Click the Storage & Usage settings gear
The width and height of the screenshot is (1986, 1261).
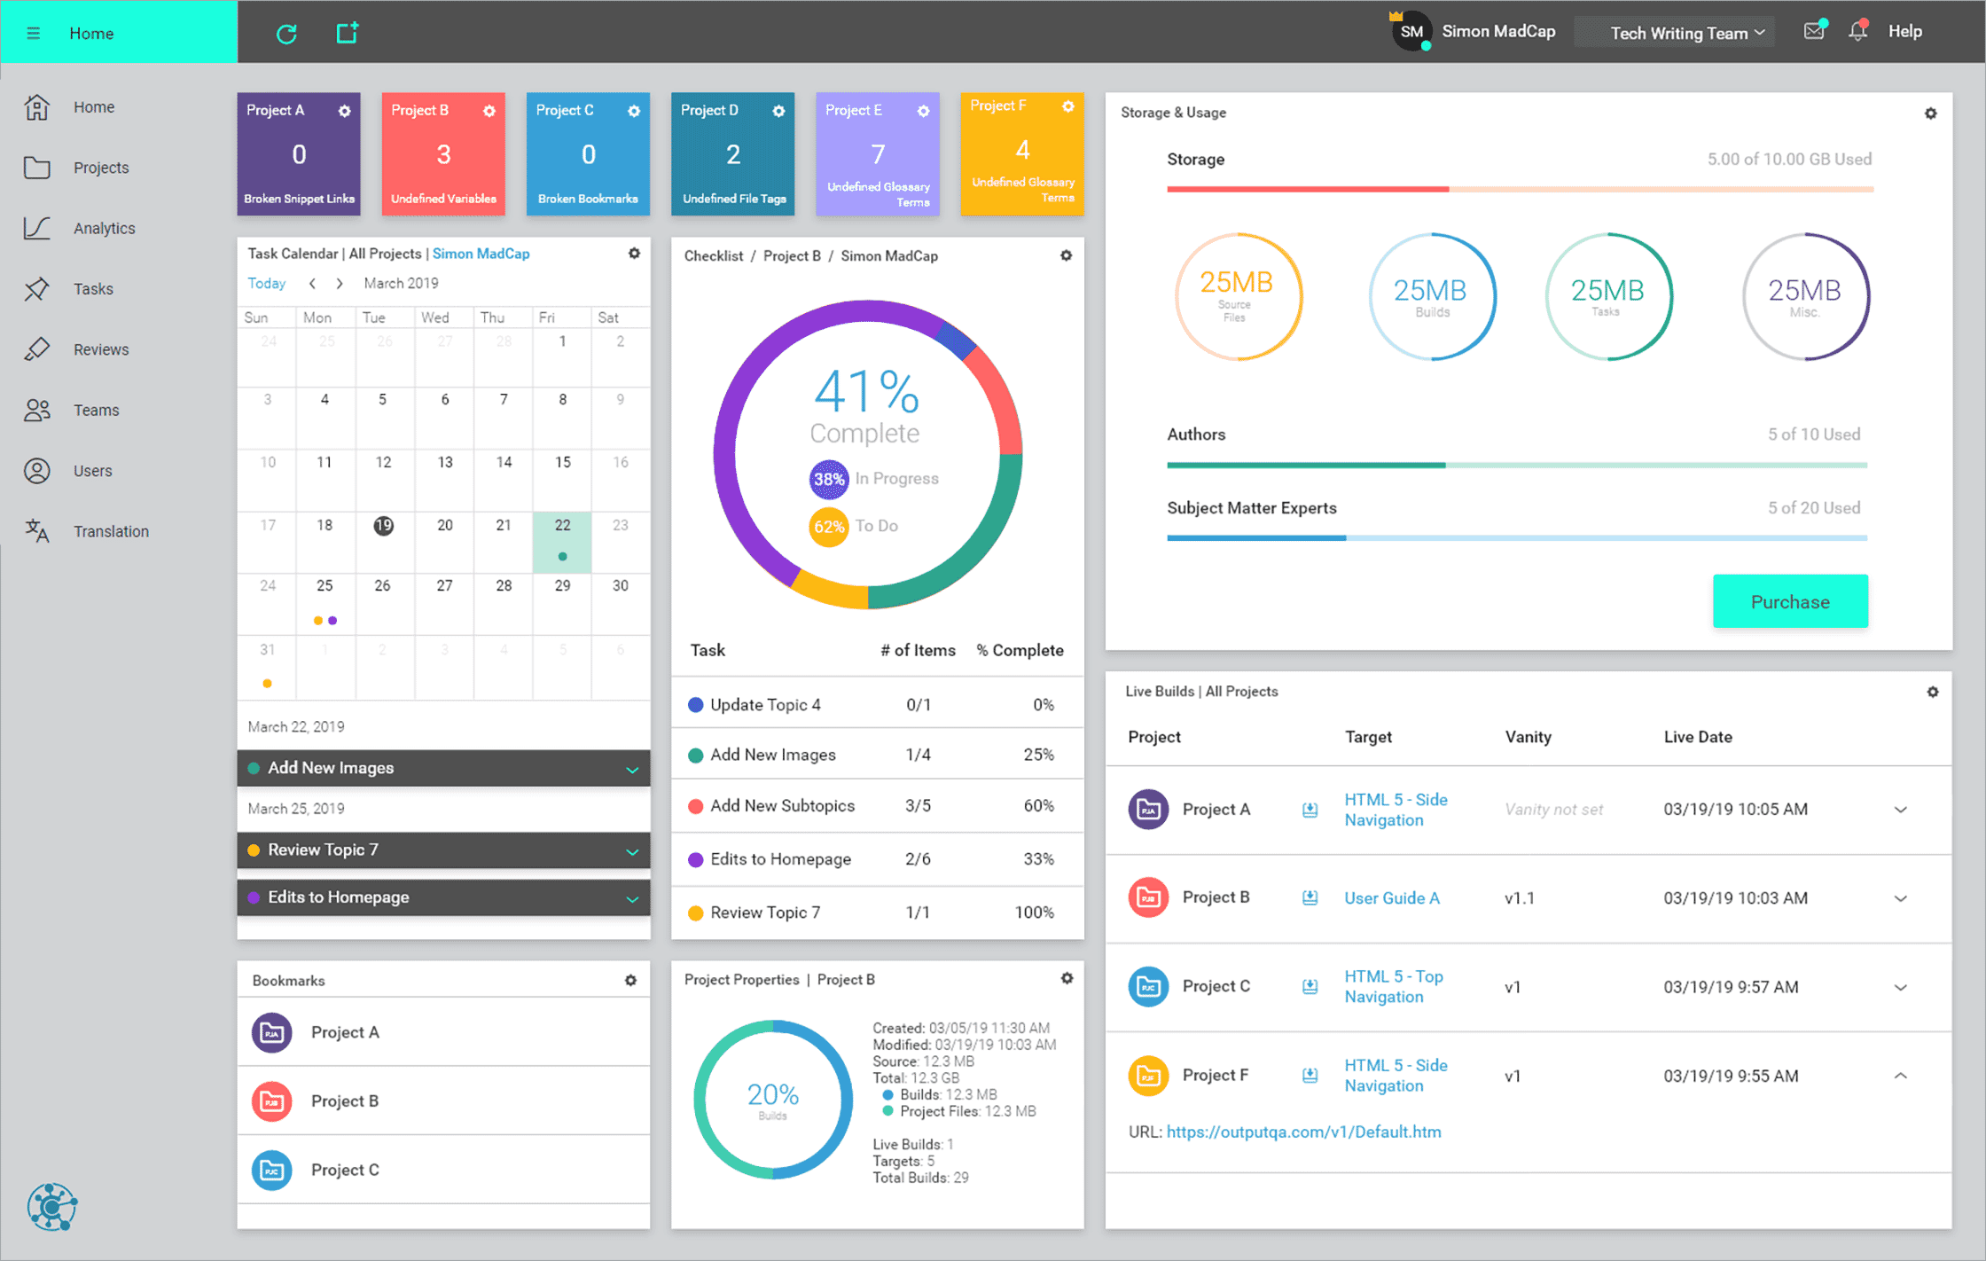pos(1931,113)
